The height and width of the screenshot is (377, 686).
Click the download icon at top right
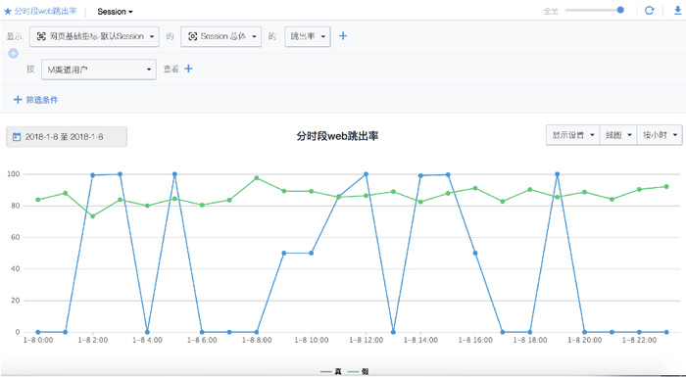click(x=678, y=11)
